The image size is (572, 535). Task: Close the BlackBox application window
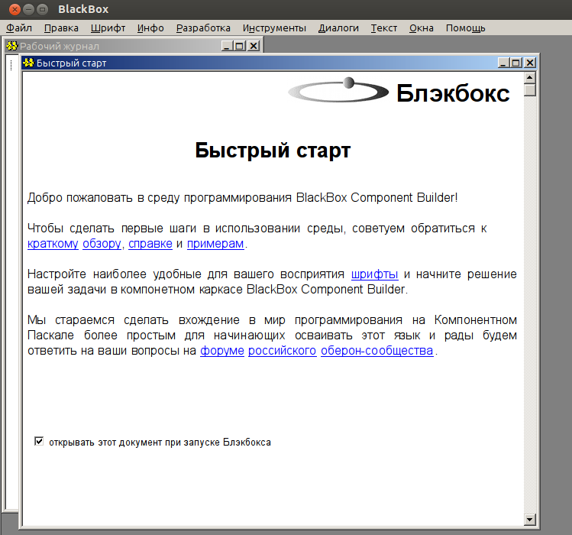coord(11,9)
